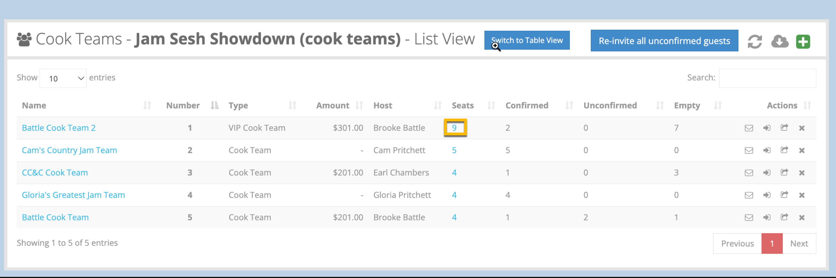The image size is (836, 278).
Task: Share icon for Gloria's Greatest Jam Team
Action: point(784,195)
